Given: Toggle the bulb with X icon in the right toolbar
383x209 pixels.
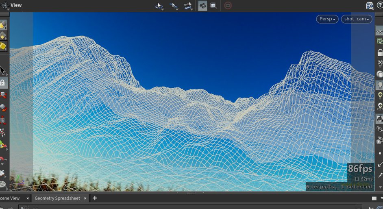Looking at the screenshot, I should [x=380, y=63].
